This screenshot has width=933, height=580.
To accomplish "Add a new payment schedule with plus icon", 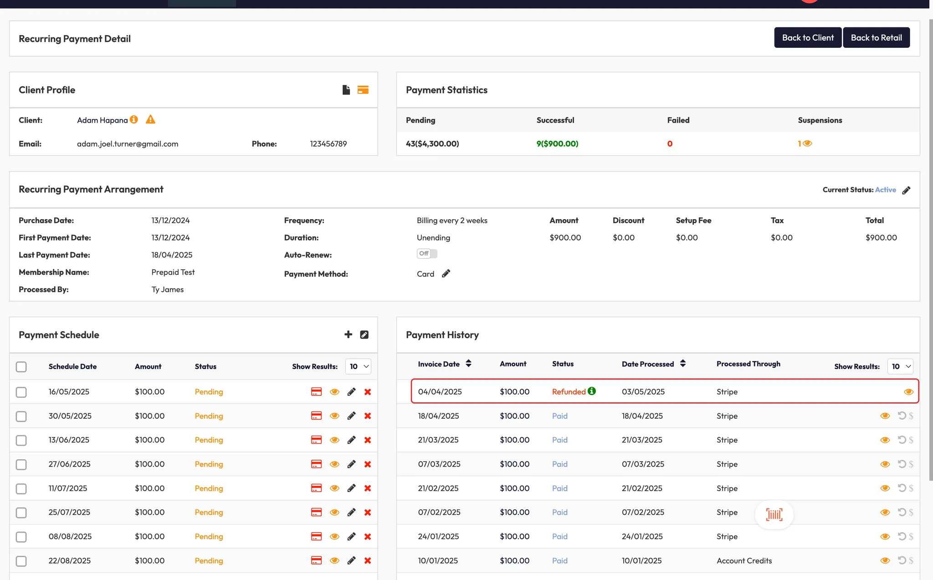I will 348,334.
